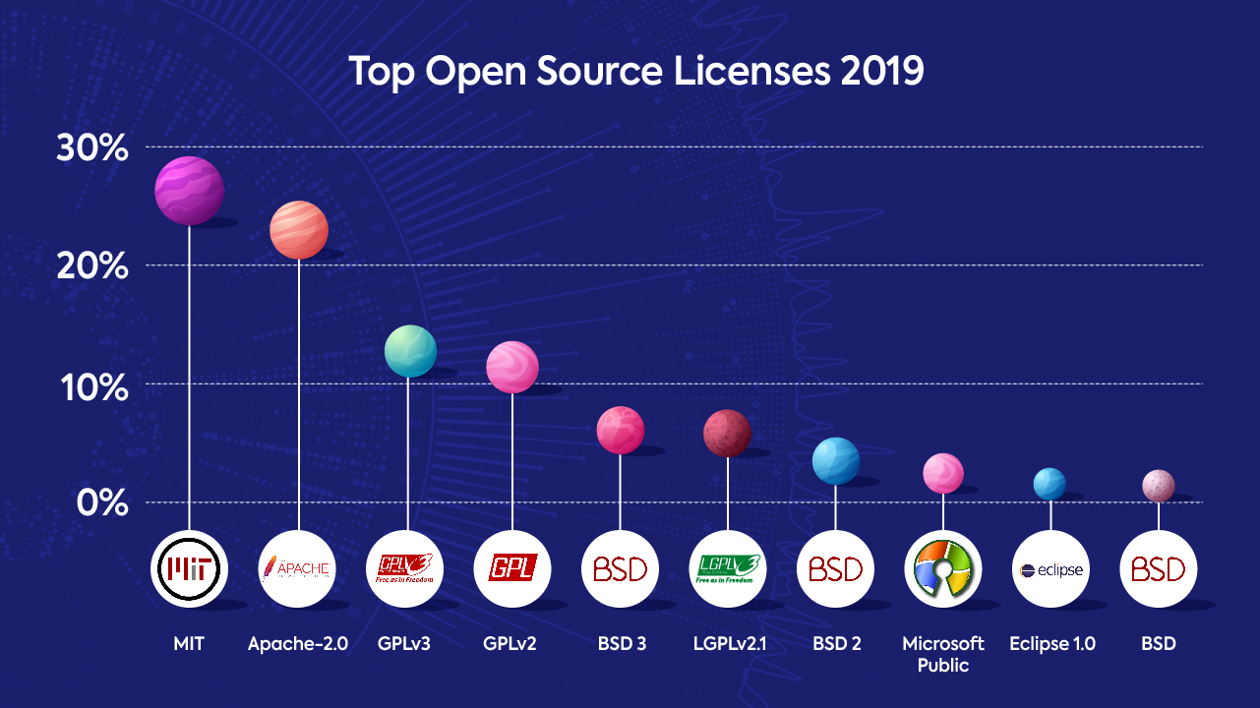Screen dimensions: 1260x708
Task: Select the orange Apache-2.0 planet marker
Action: pos(298,230)
